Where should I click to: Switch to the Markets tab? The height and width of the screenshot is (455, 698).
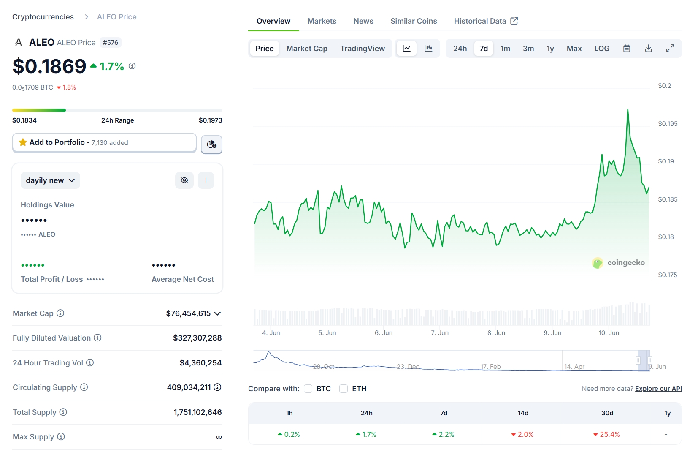(x=322, y=21)
